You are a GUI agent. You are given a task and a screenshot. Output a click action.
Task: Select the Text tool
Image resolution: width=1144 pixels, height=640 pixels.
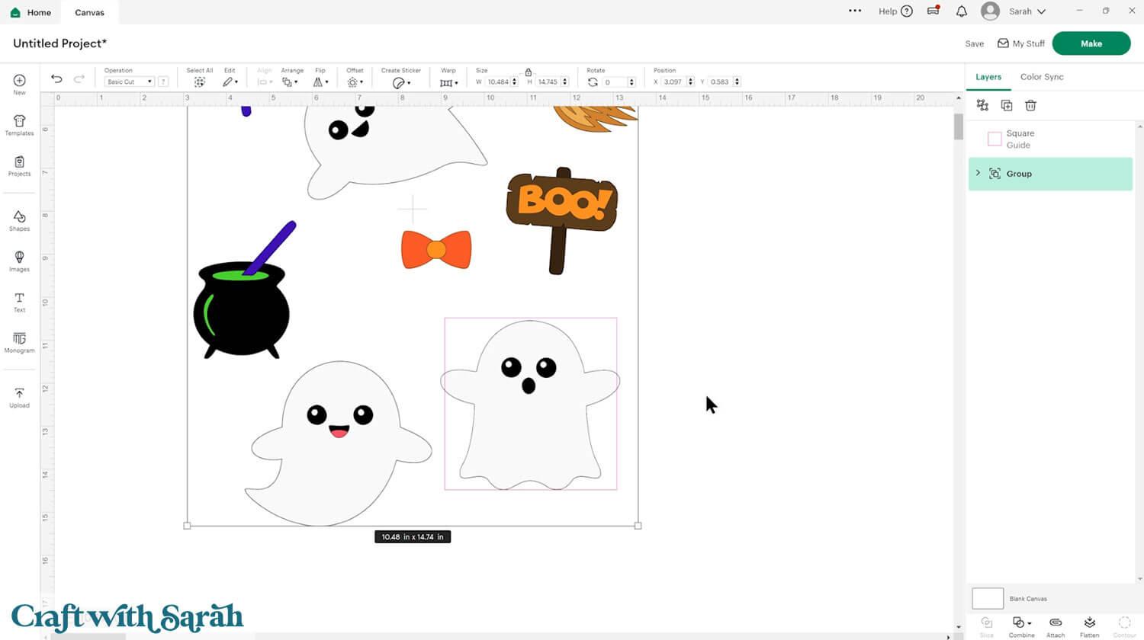tap(19, 302)
